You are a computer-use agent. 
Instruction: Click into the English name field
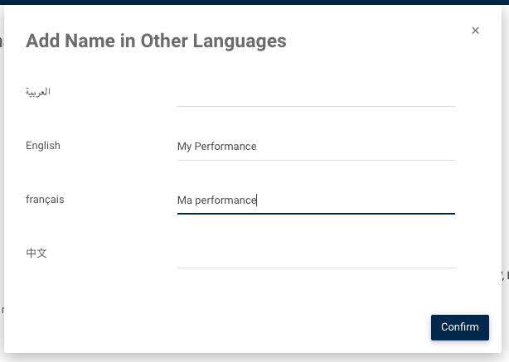tap(316, 147)
